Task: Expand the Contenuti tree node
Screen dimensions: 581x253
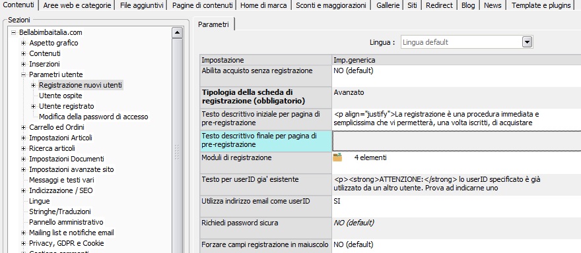Action: [23, 53]
